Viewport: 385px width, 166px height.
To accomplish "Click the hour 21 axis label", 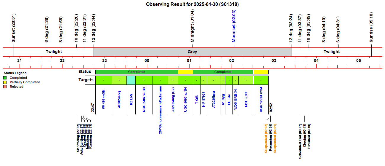I will click(20, 60).
